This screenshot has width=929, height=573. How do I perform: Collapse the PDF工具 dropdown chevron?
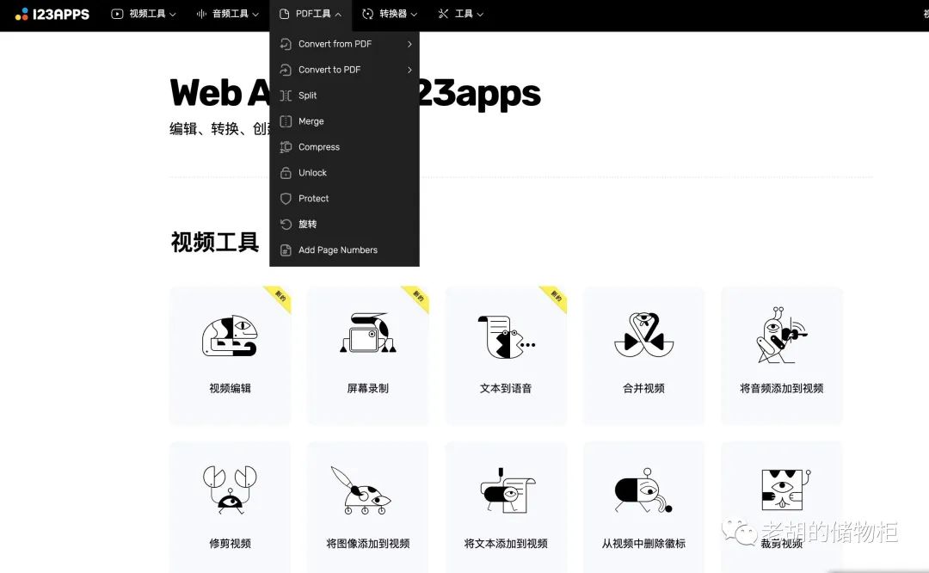click(x=338, y=15)
